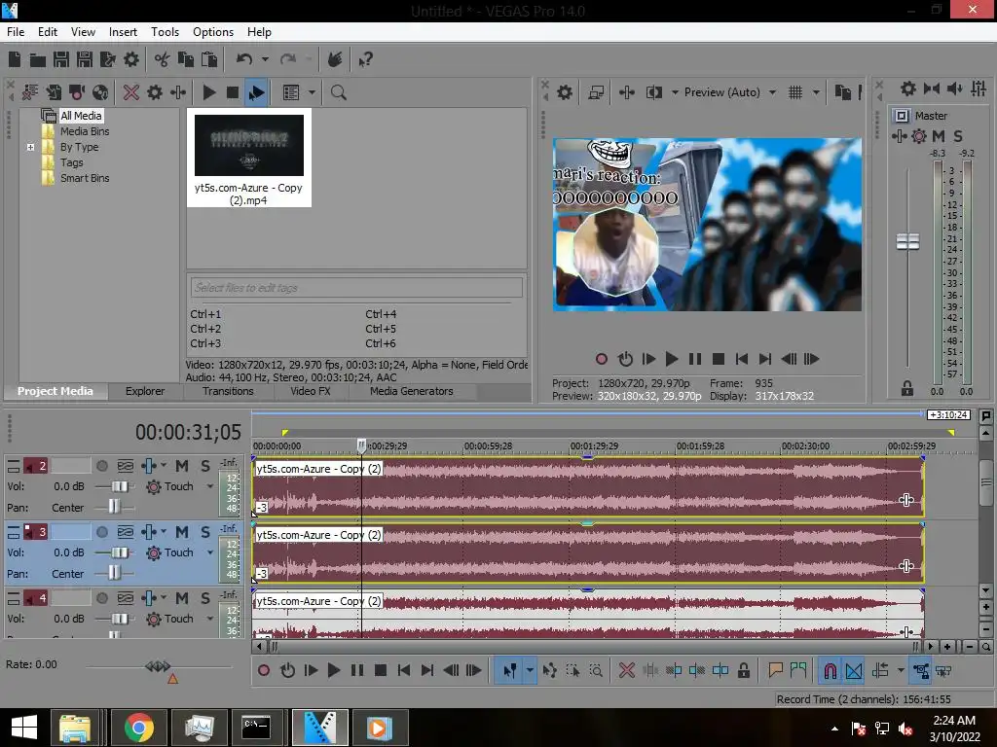Open the Options menu
Screen dimensions: 997x747
(x=213, y=32)
